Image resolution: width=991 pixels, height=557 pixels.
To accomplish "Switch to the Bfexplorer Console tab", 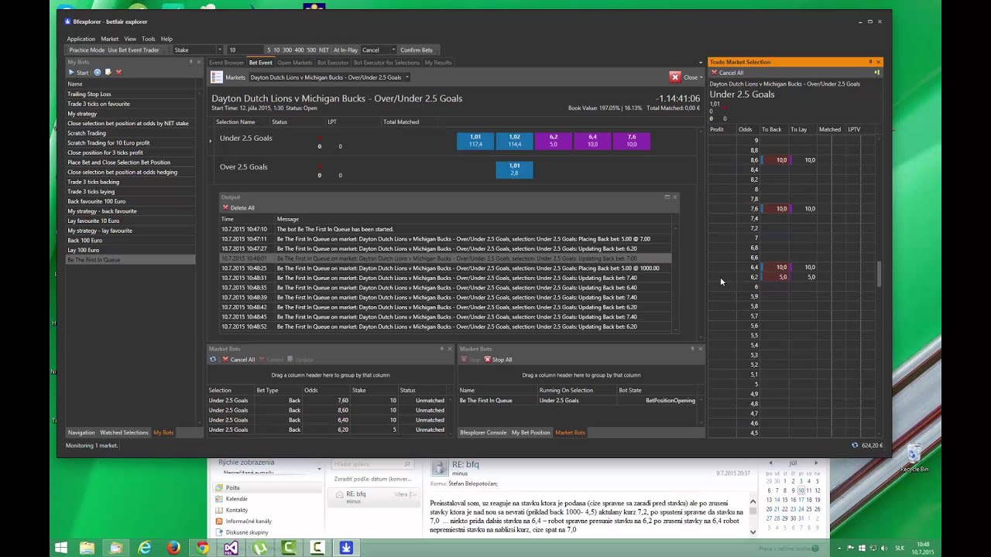I will [x=483, y=432].
